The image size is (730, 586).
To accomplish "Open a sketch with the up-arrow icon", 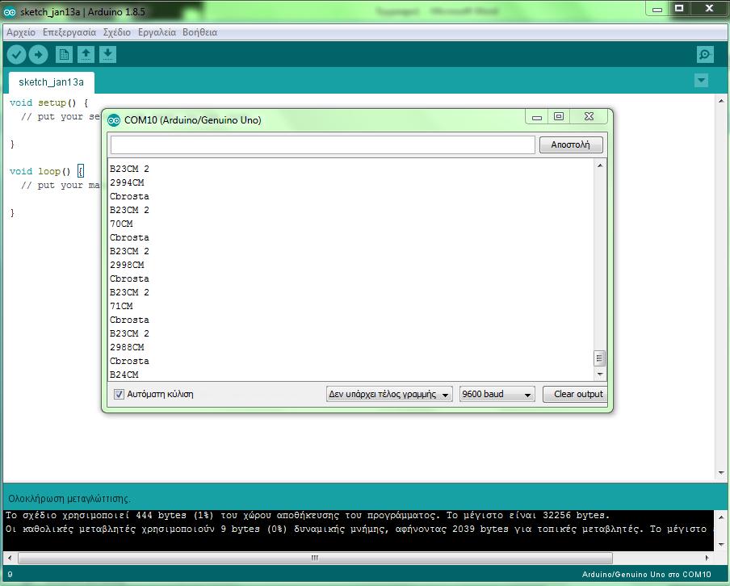I will pos(86,55).
